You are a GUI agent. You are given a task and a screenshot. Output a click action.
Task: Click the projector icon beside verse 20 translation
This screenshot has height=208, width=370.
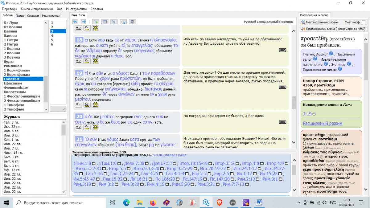282,122
